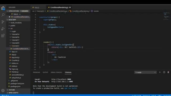
Task: Open the Manage gear icon
Action: pyautogui.click(x=3, y=90)
